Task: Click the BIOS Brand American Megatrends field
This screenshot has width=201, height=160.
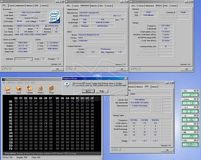Action: (101, 35)
